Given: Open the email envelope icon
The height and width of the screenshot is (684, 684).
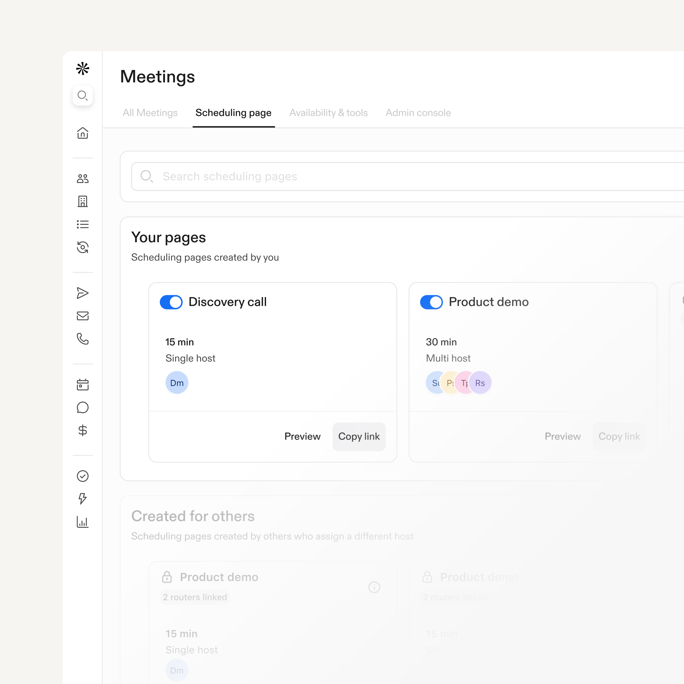Looking at the screenshot, I should pyautogui.click(x=82, y=316).
